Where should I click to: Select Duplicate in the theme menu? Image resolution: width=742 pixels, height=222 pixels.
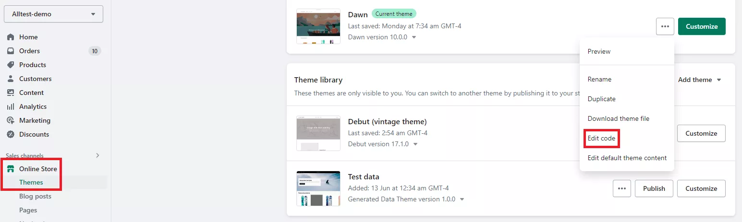601,99
